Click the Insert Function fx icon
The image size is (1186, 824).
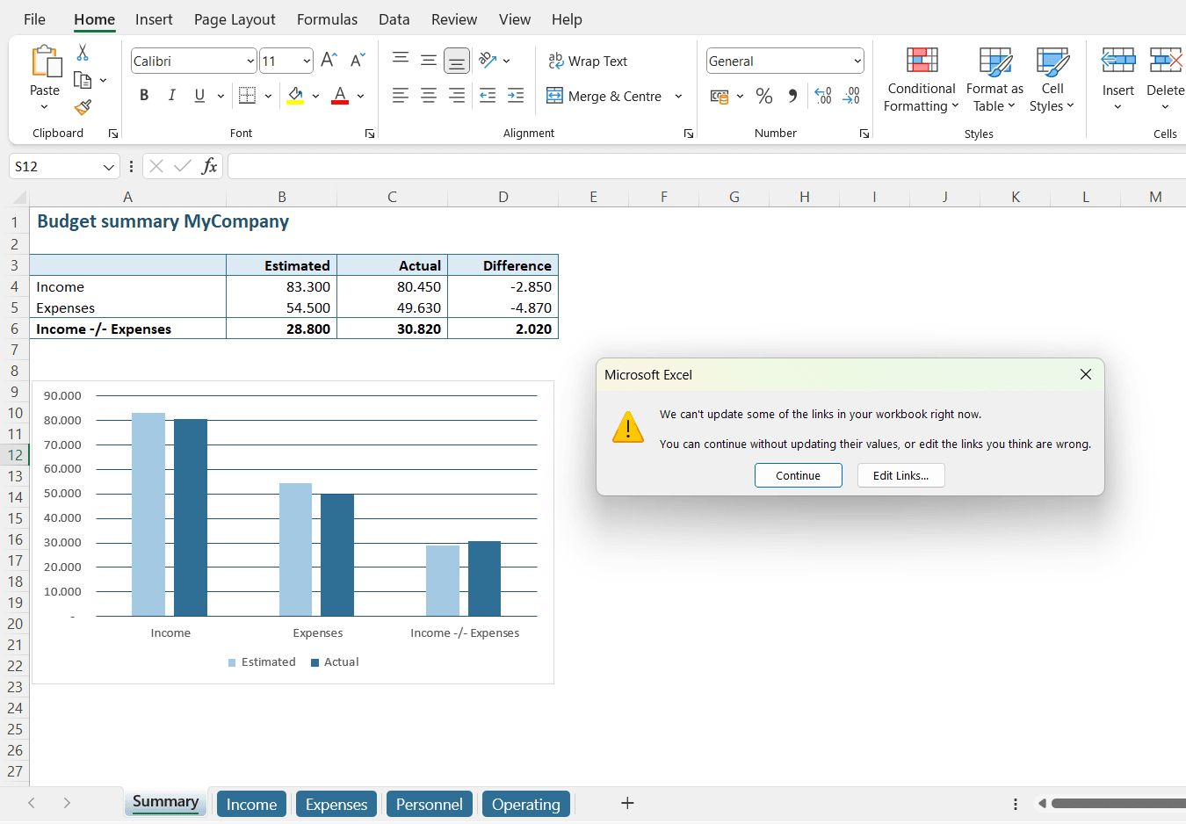point(209,166)
